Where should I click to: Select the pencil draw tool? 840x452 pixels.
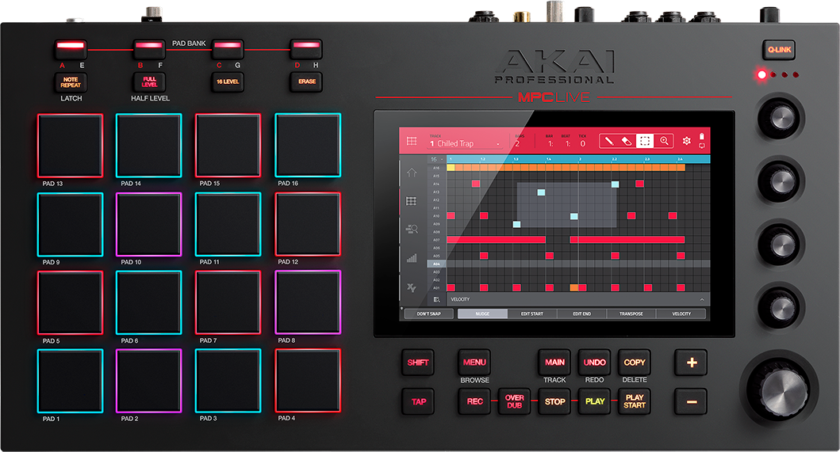(609, 141)
